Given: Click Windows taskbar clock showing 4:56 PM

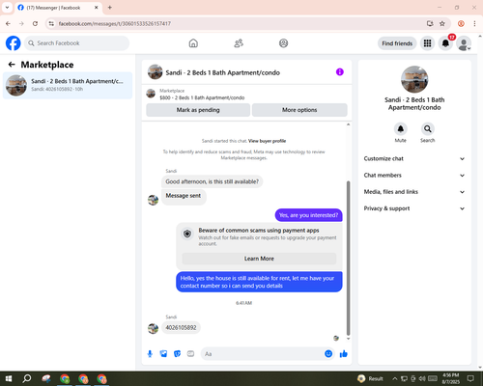Looking at the screenshot, I should point(451,378).
